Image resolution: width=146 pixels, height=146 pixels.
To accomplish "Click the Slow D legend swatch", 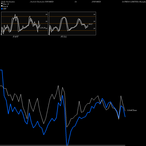I will (x=2, y=4).
